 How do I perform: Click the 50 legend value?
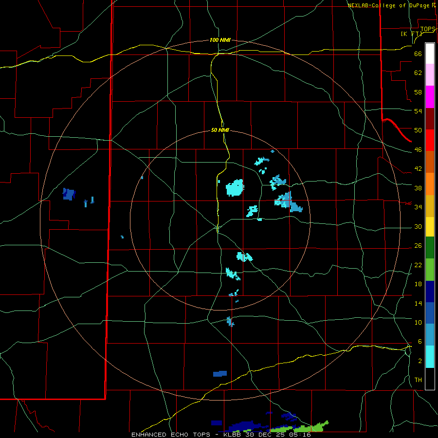pos(418,130)
